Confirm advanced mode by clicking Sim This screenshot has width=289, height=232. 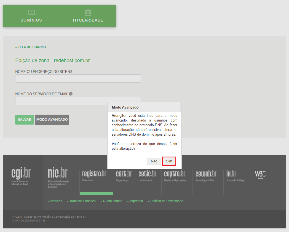tap(169, 161)
